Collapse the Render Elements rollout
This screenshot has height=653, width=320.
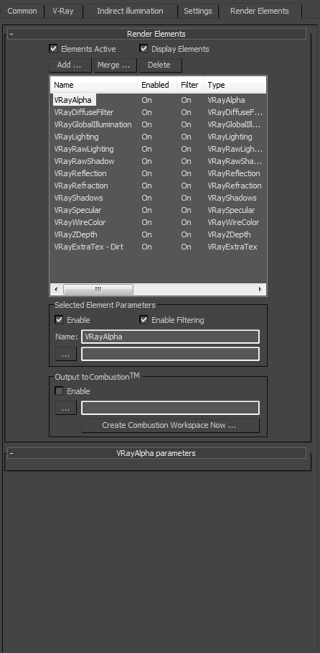[x=156, y=34]
